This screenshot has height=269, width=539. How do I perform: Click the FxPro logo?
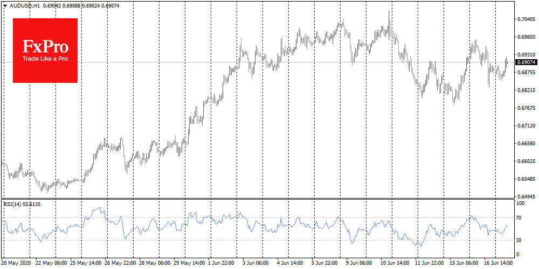pyautogui.click(x=45, y=51)
